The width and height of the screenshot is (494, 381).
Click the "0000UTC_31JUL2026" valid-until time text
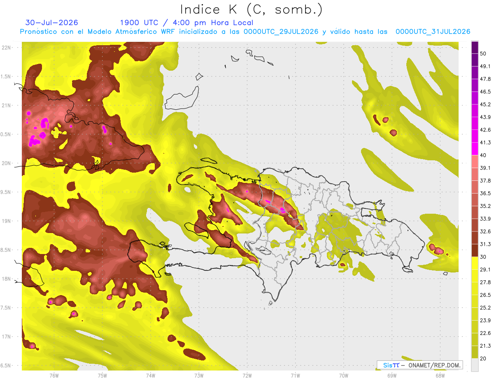click(433, 31)
